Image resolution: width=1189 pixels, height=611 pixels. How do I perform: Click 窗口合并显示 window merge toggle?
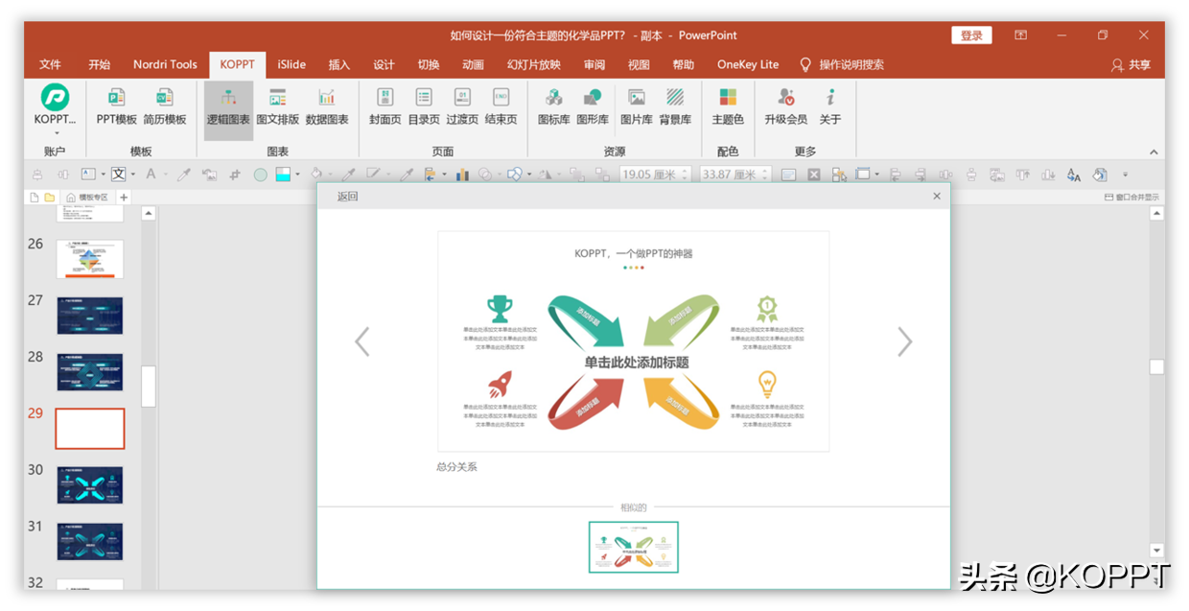point(1131,198)
